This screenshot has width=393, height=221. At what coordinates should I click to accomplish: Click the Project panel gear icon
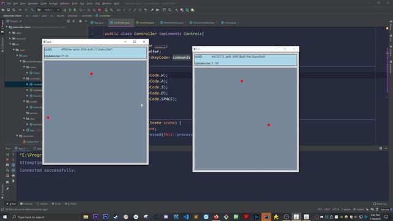pos(80,21)
